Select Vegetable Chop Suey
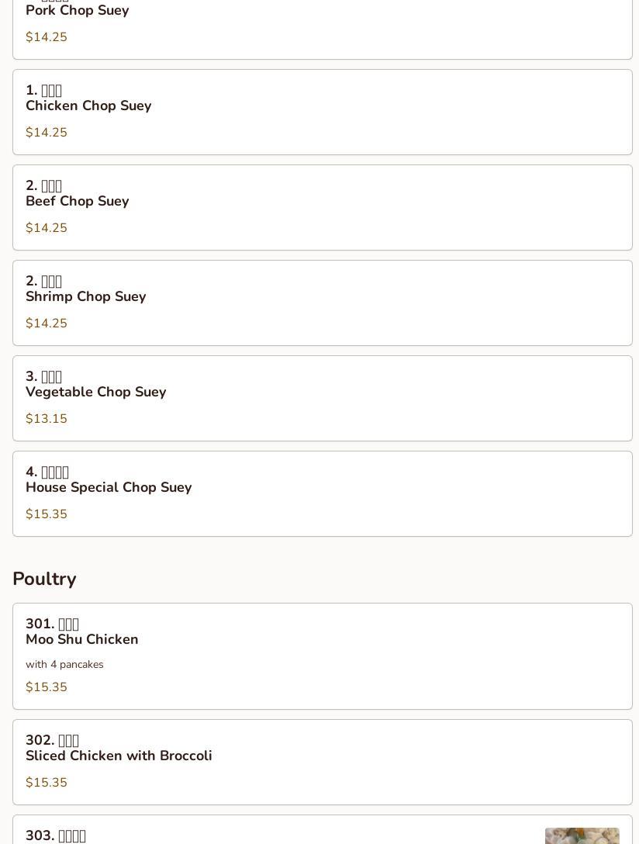This screenshot has height=844, width=639. pos(96,392)
